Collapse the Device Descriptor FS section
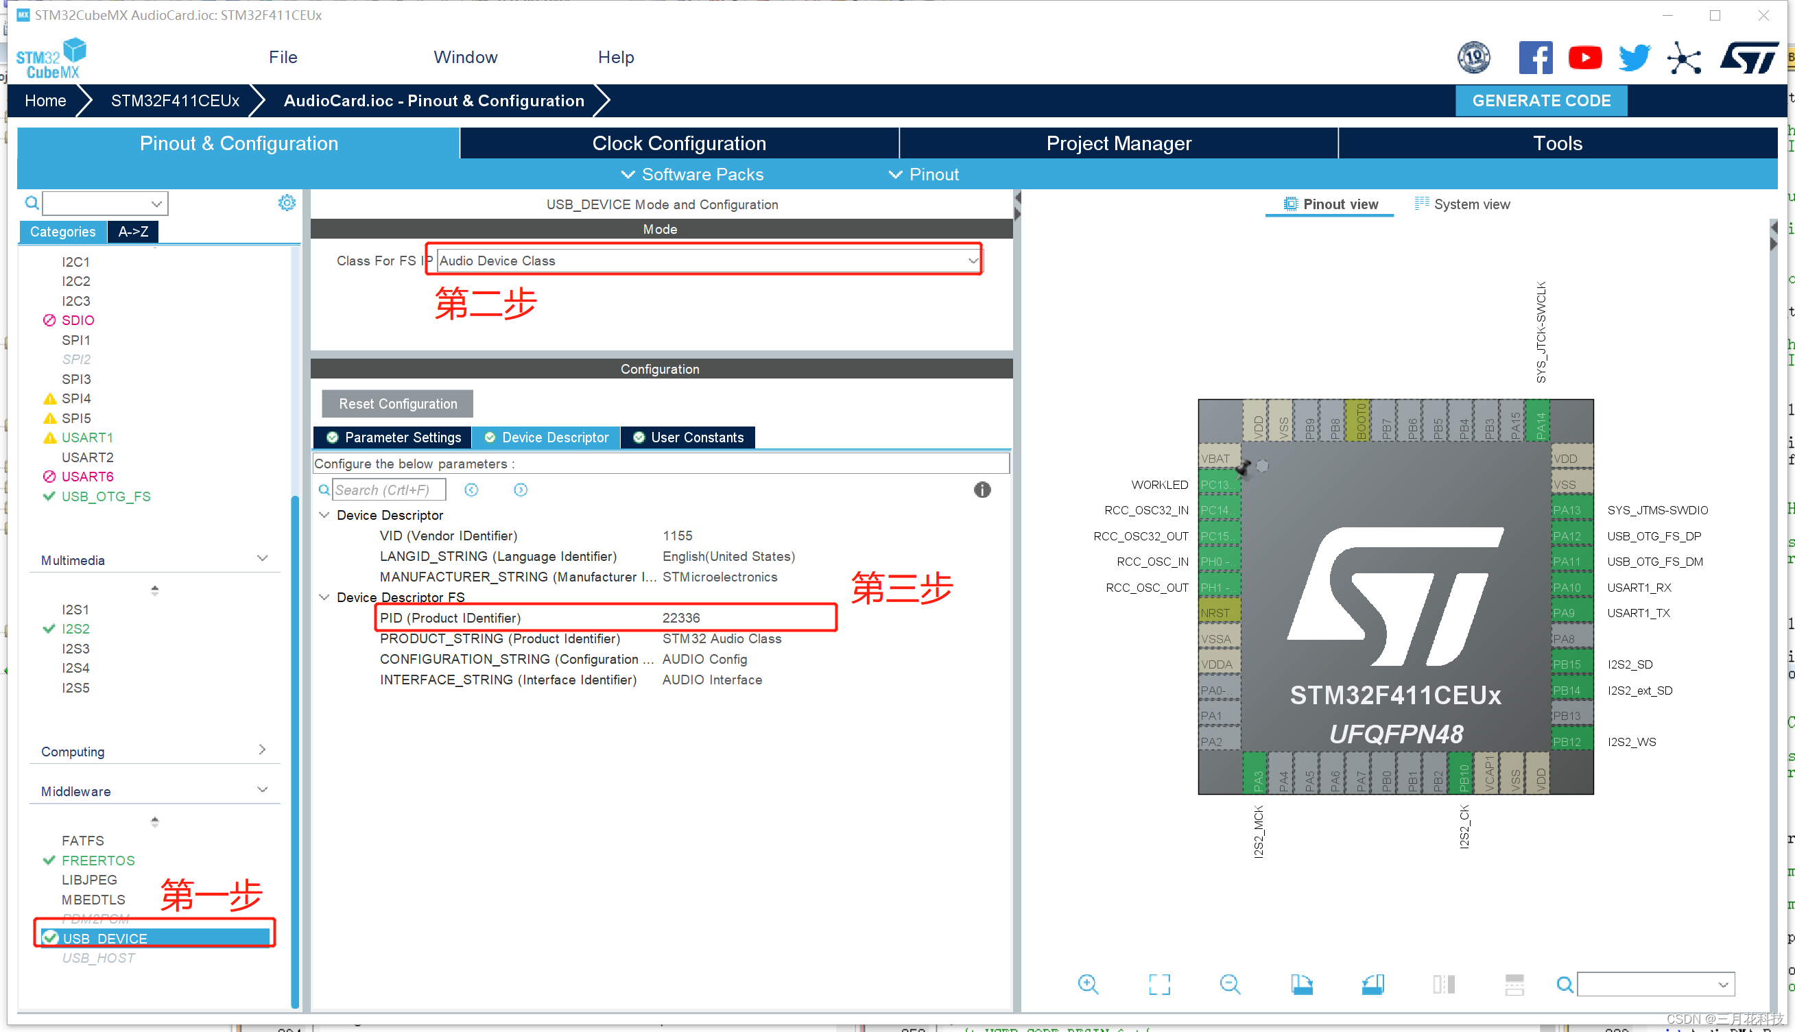Screen dimensions: 1795x1032 point(324,597)
